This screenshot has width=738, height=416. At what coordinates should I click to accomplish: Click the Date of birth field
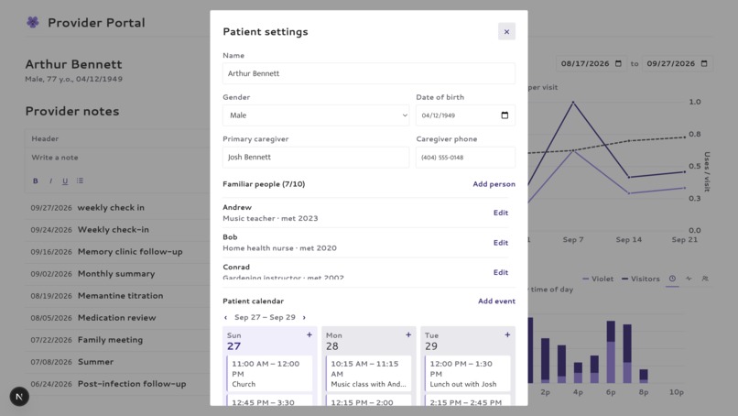coord(465,115)
